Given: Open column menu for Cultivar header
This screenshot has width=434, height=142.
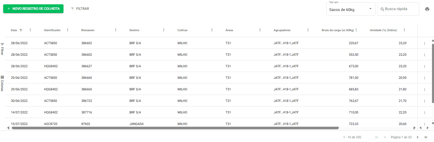Looking at the screenshot, I should (212, 30).
